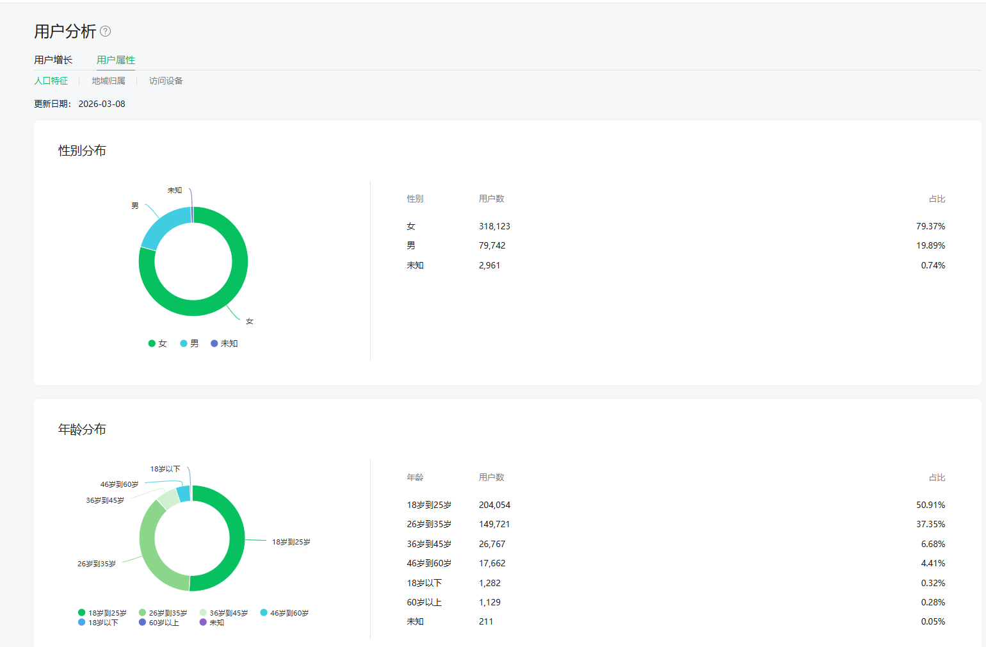Select the user count 204,054

494,505
